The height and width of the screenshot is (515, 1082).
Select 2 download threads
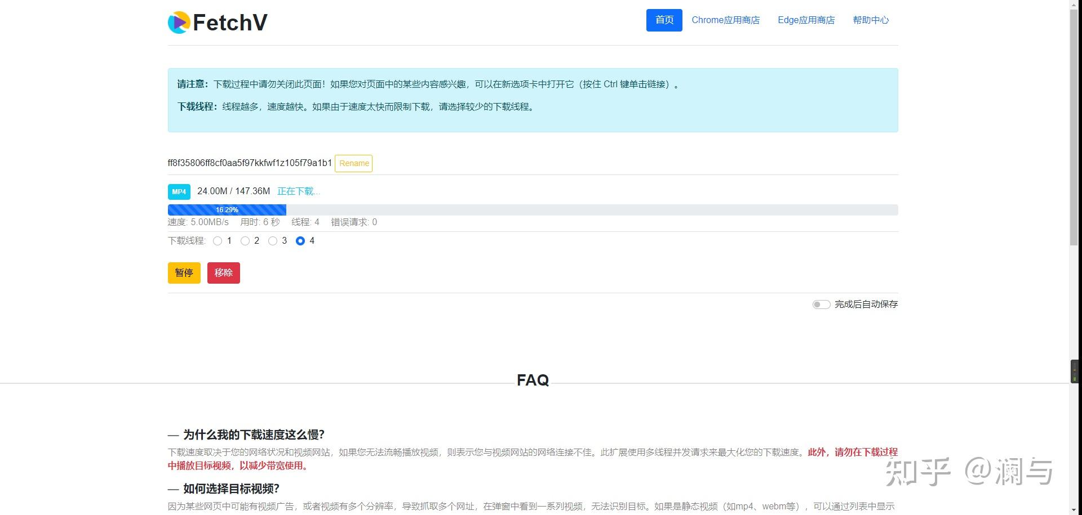[245, 241]
